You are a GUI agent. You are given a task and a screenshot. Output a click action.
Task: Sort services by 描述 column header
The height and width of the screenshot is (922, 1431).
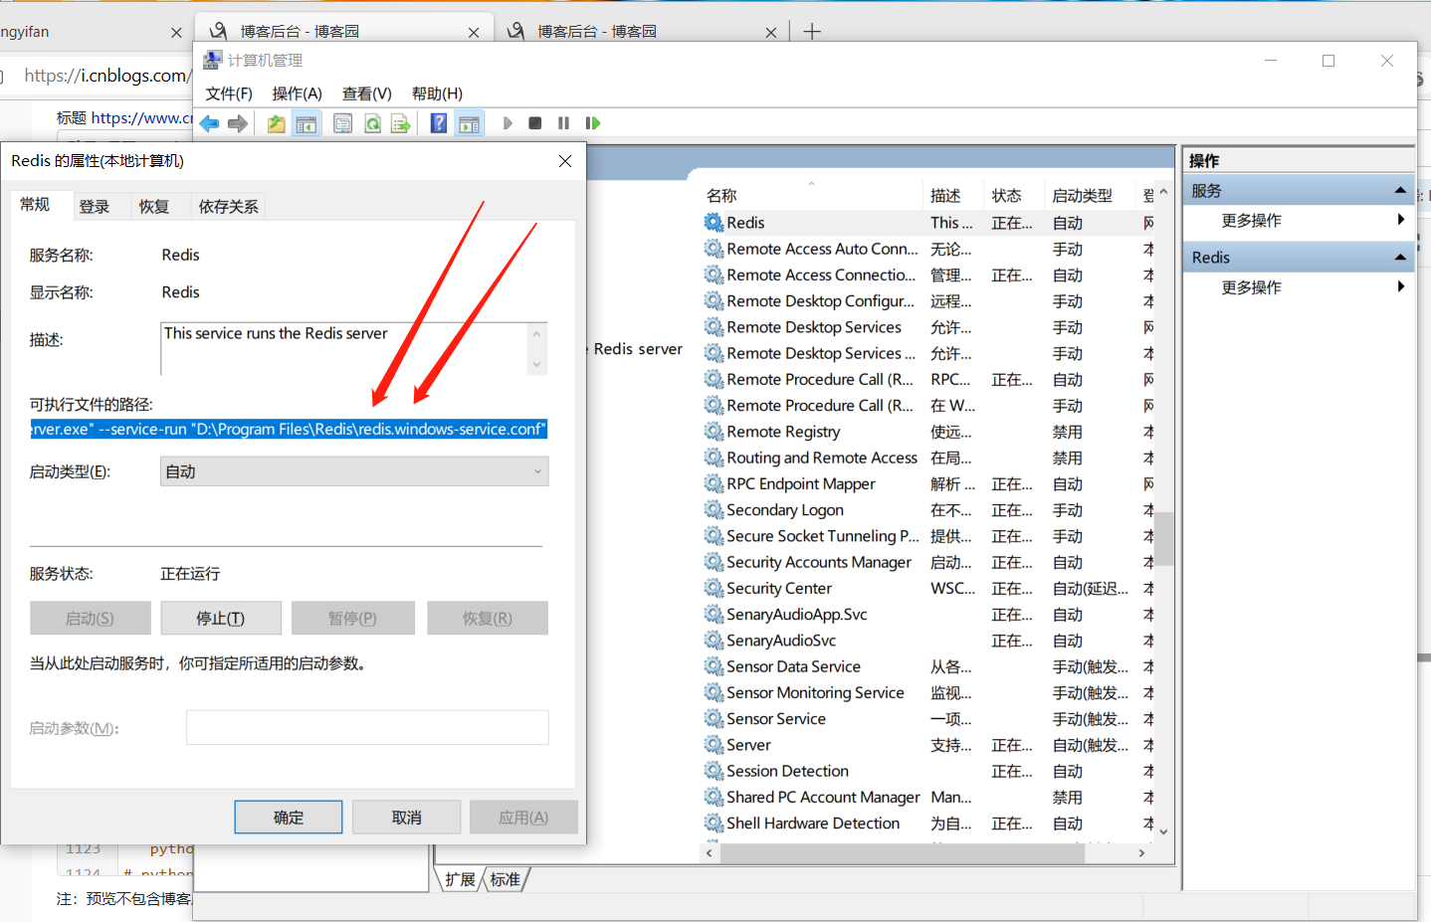953,195
